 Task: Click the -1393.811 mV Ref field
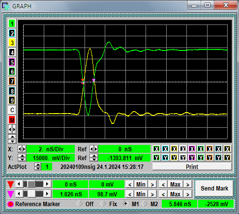tap(124, 158)
